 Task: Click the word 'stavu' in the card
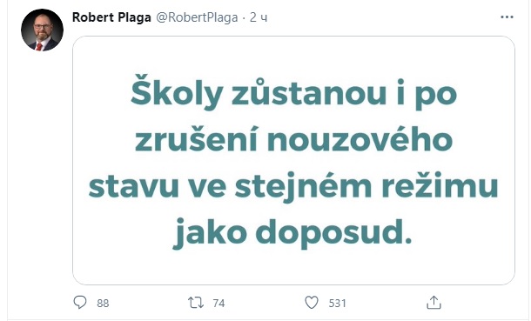(133, 187)
